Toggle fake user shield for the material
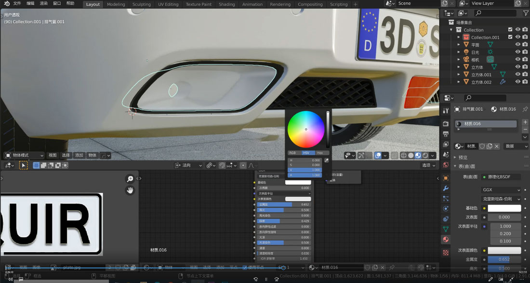The image size is (530, 283). [x=482, y=146]
